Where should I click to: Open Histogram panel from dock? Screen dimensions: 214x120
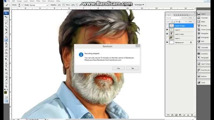tap(203, 37)
